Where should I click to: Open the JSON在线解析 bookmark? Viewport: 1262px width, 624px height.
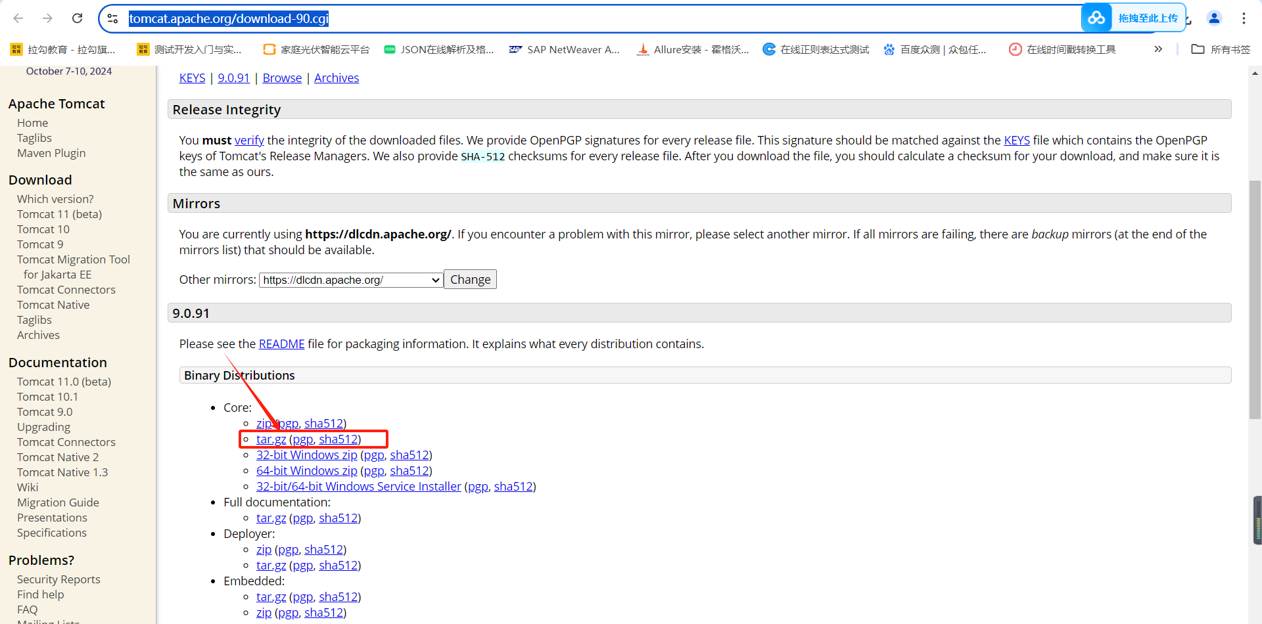click(x=438, y=49)
